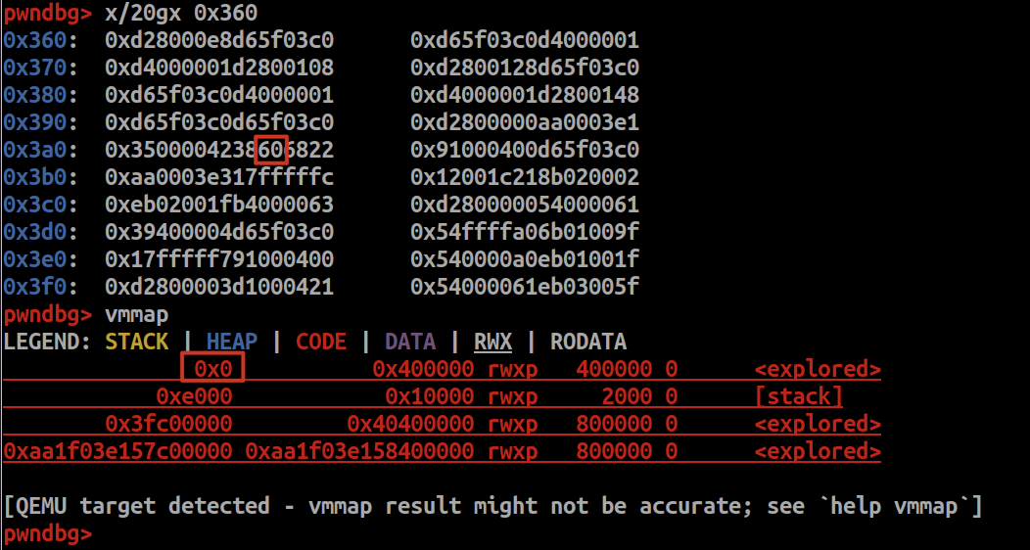This screenshot has height=550, width=1030.
Task: Select value 0xeb02001fb4000063
Action: 219,205
